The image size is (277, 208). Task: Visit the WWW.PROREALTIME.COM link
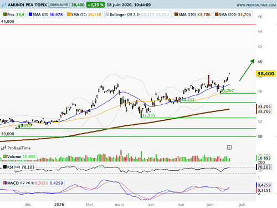[256, 5]
